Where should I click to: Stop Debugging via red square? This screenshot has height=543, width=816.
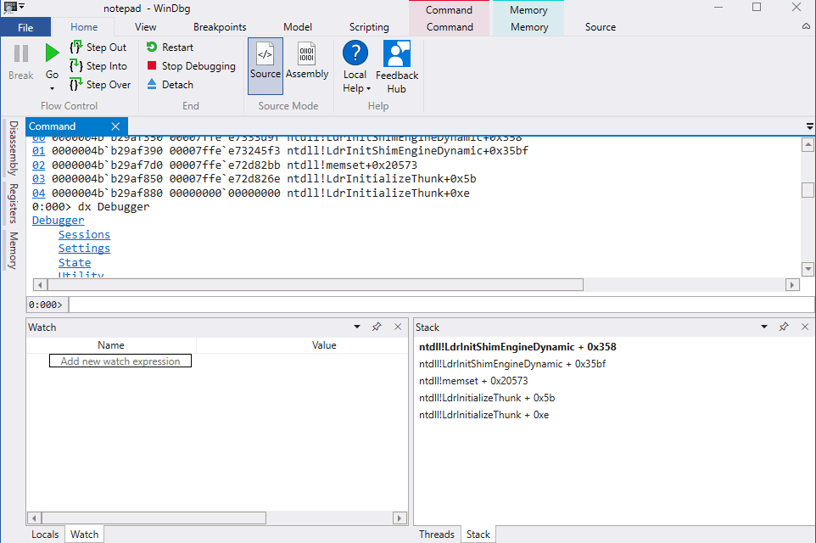[x=152, y=65]
